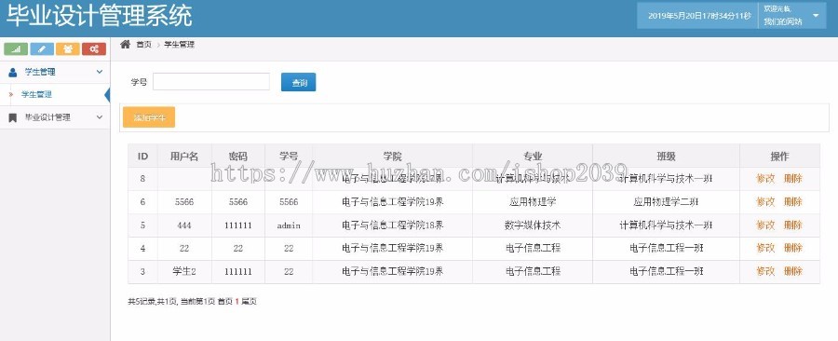Click the user icon beside 学生管理 menu
The height and width of the screenshot is (341, 838).
pyautogui.click(x=13, y=72)
